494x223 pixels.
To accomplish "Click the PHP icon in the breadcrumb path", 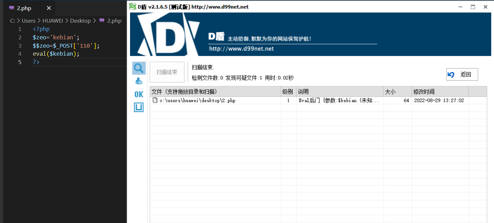I will point(102,21).
